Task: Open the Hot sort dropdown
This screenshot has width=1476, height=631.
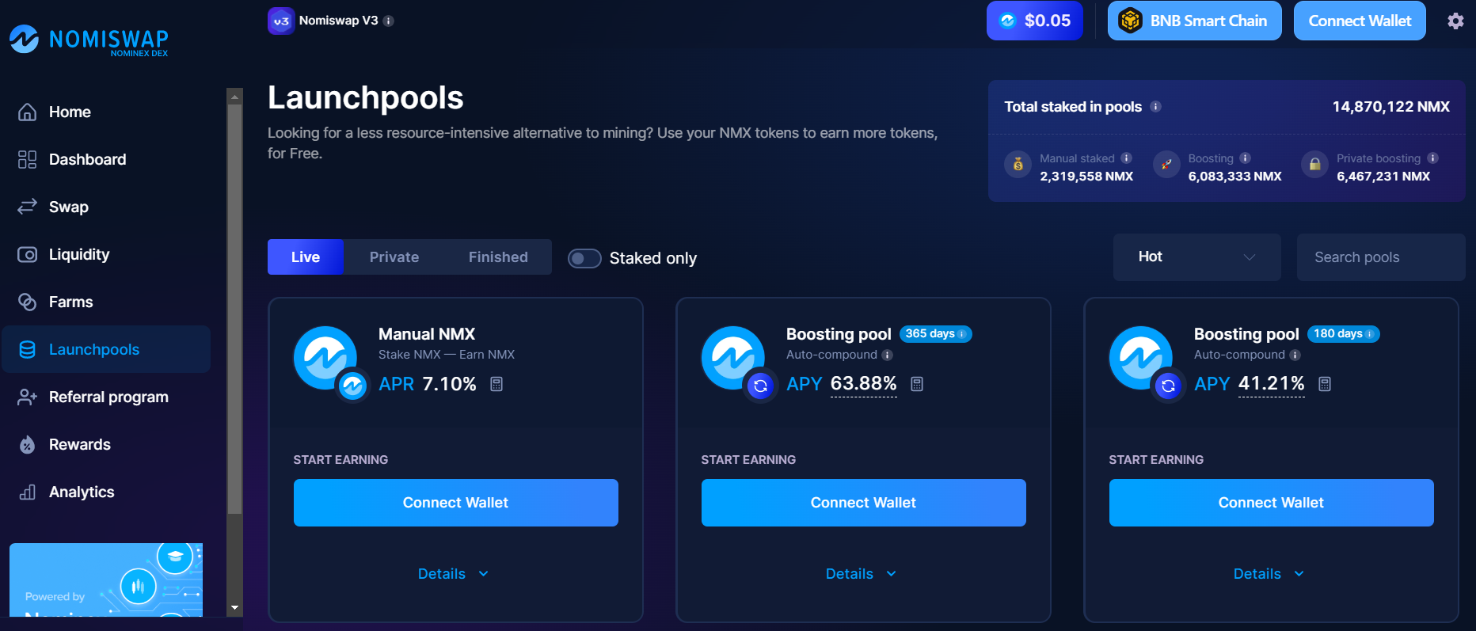Action: [1196, 257]
